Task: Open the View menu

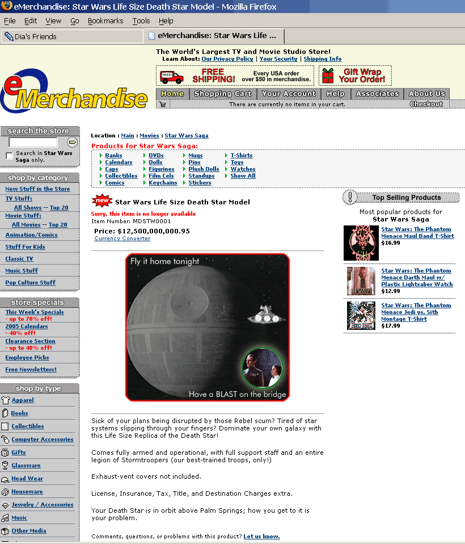Action: tap(53, 21)
